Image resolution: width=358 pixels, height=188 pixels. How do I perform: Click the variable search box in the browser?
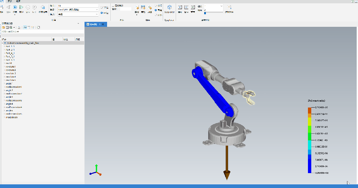43,32
